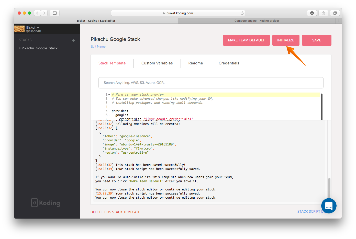Collapse the google block on line 6
356x239 pixels.
[109, 115]
